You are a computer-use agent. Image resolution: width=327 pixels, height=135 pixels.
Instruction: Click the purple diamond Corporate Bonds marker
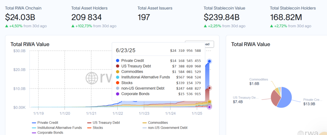(209, 107)
